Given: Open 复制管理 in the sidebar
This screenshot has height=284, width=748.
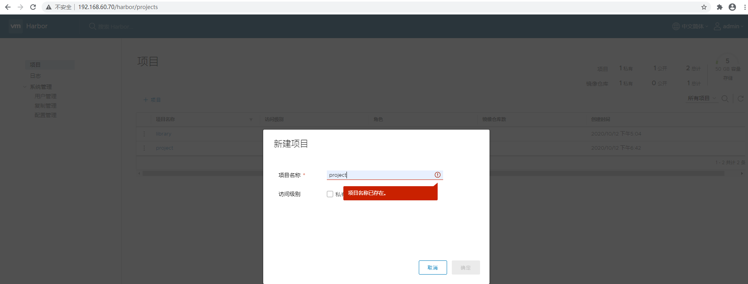Looking at the screenshot, I should point(46,106).
